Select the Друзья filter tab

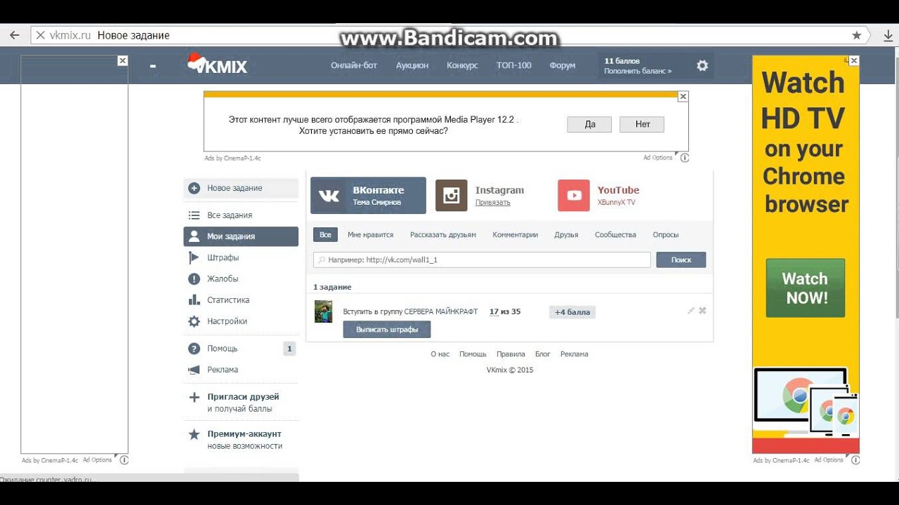(x=566, y=235)
